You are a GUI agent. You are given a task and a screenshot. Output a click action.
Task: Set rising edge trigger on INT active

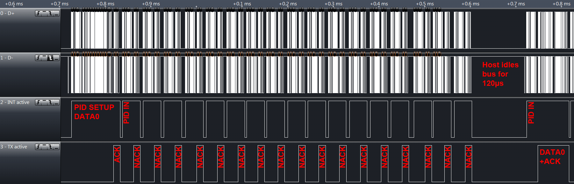39,102
